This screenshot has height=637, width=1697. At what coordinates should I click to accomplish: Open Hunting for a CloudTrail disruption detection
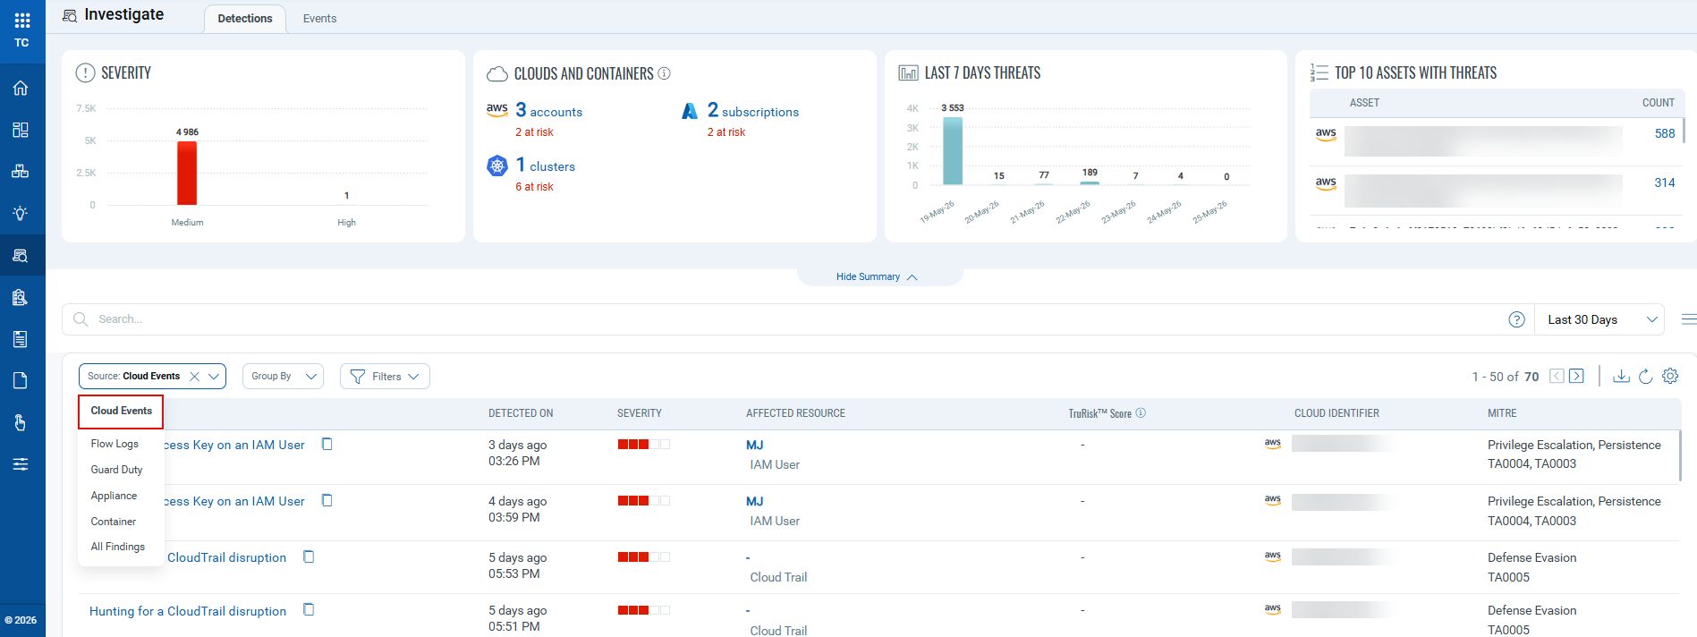[188, 611]
